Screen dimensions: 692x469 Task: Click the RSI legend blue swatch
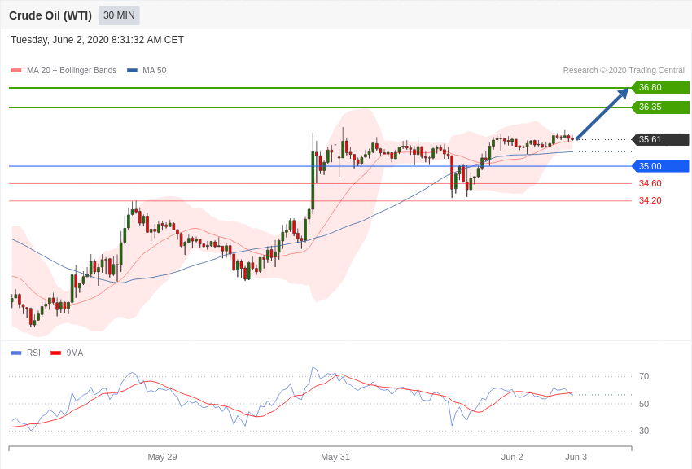(16, 353)
